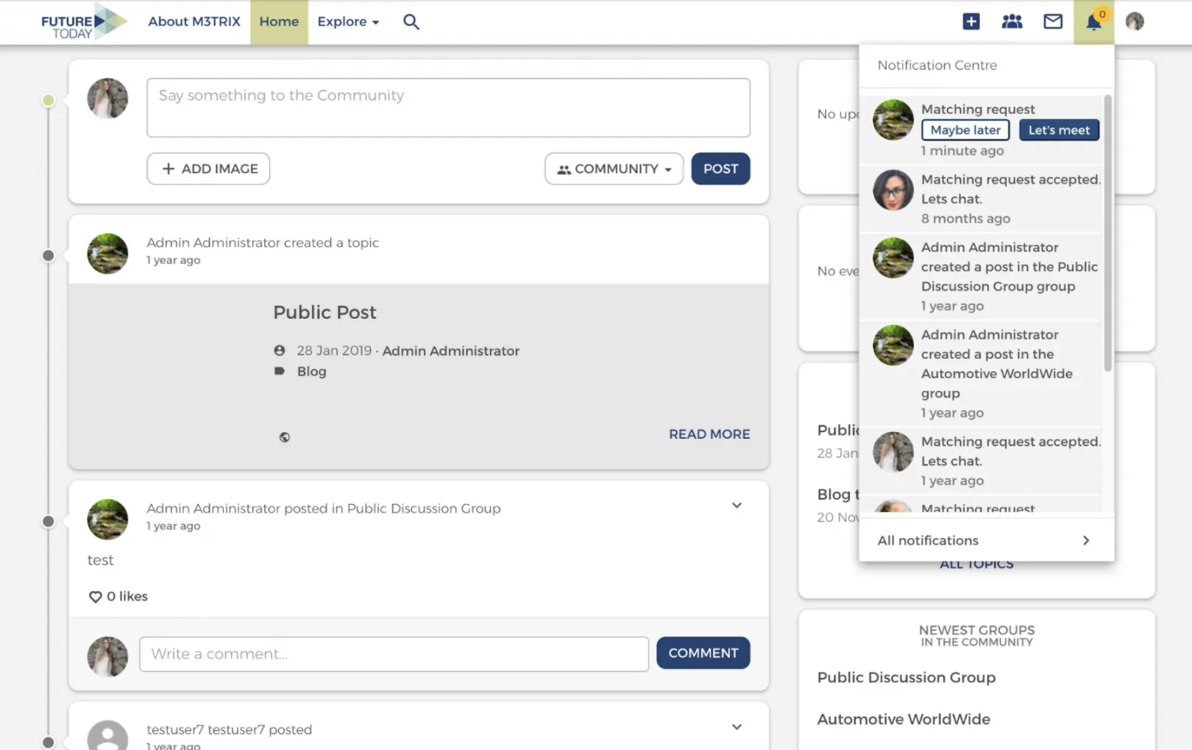The width and height of the screenshot is (1192, 750).
Task: Open the user profile avatar in header
Action: [1135, 22]
